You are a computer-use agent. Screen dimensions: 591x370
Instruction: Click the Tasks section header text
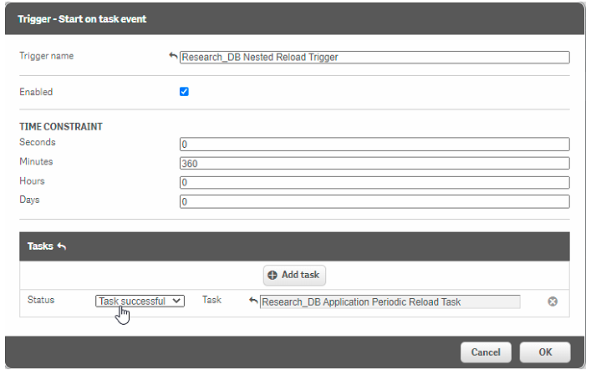click(x=40, y=246)
